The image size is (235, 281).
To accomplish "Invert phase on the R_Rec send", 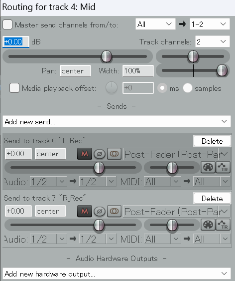I will 100,211.
